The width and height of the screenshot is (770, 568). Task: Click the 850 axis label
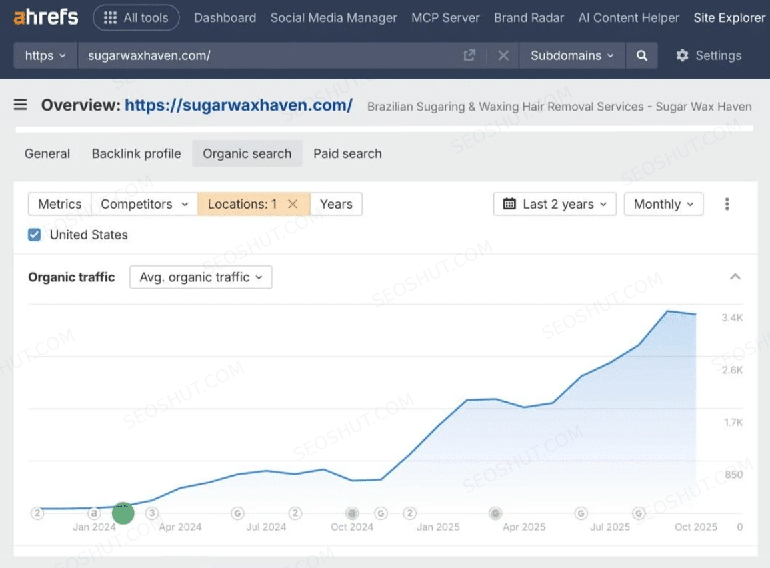[x=733, y=475]
